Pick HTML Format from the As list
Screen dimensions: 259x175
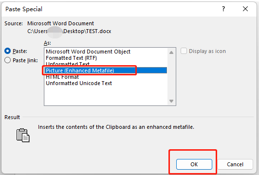pyautogui.click(x=62, y=77)
